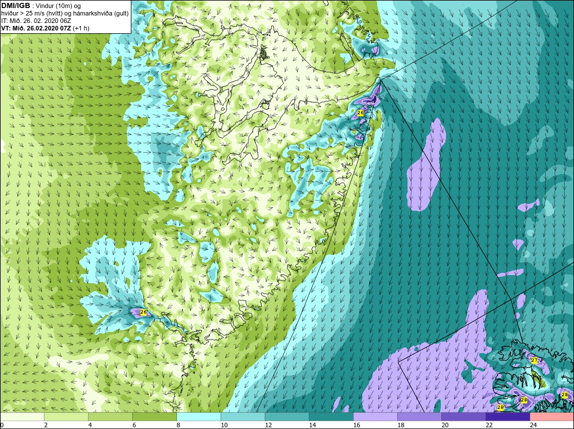Click the legend scale value 20
Screen dimensions: 574x429
[x=445, y=425]
